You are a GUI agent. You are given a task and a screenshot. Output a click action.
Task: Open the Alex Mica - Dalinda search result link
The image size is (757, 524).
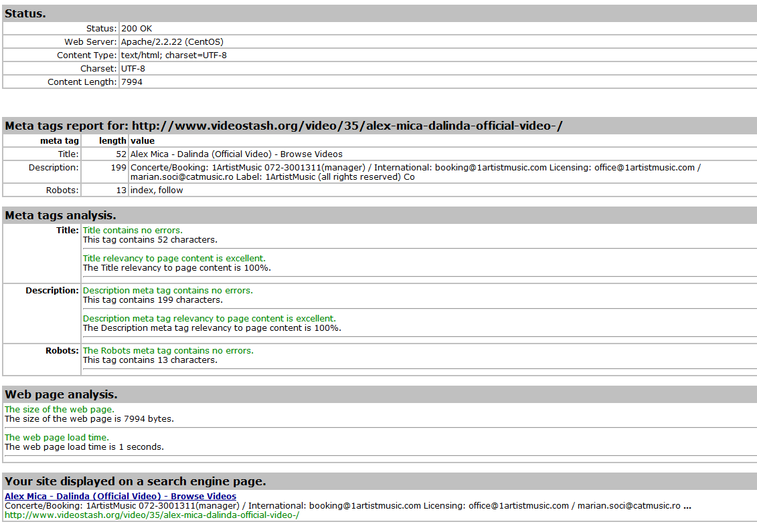(x=120, y=497)
